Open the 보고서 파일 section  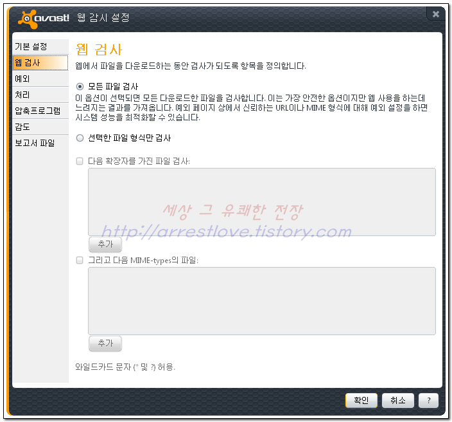point(40,143)
